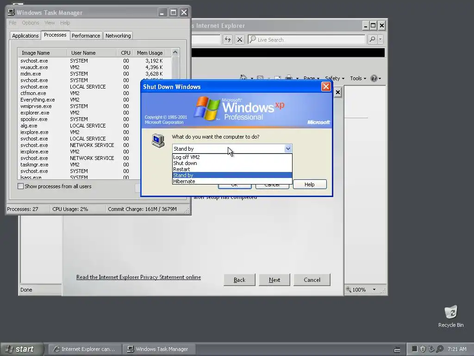Viewport: 474px width, 356px height.
Task: Choose highlighted Stand by list option
Action: pos(232,175)
